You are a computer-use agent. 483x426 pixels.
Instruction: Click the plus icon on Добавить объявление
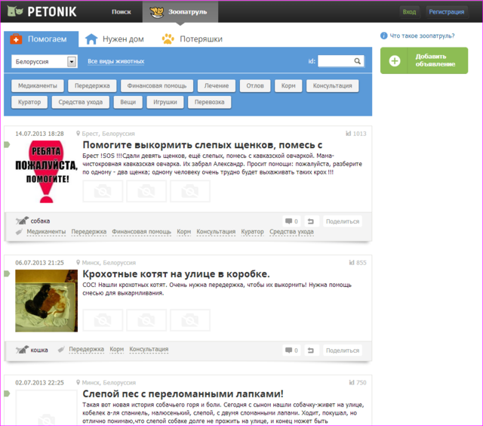point(395,60)
